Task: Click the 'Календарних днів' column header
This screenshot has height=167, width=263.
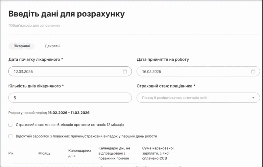Action: [80, 153]
